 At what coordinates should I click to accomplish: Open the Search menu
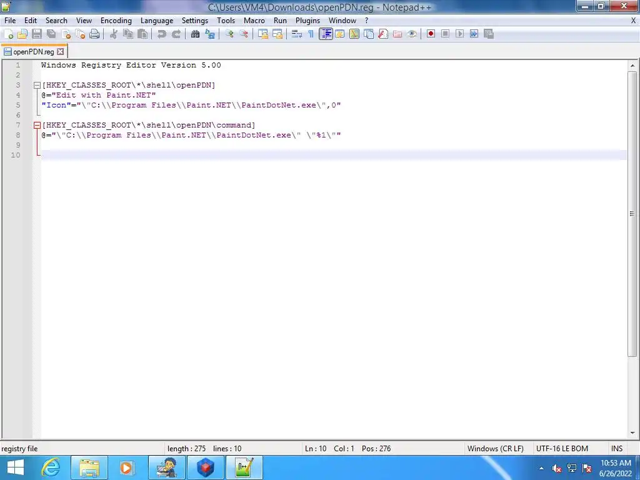56,21
